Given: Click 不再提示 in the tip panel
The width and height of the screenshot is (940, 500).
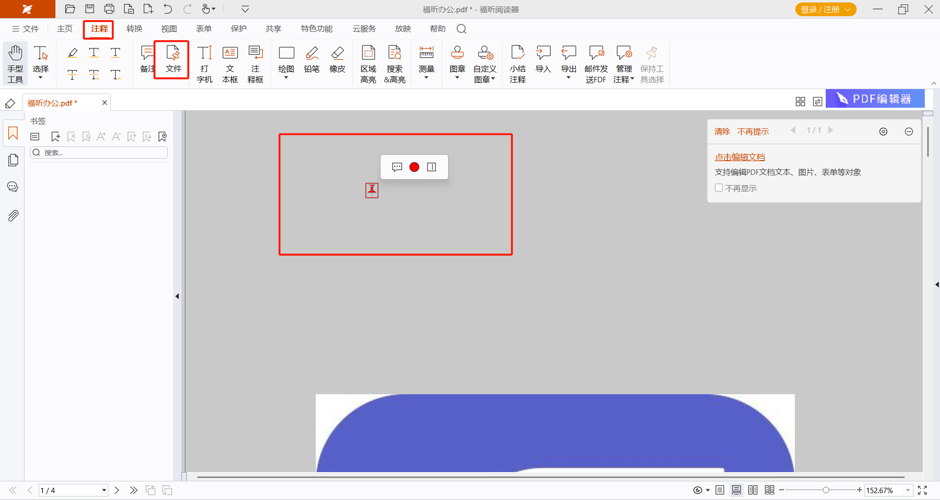Looking at the screenshot, I should (x=753, y=131).
